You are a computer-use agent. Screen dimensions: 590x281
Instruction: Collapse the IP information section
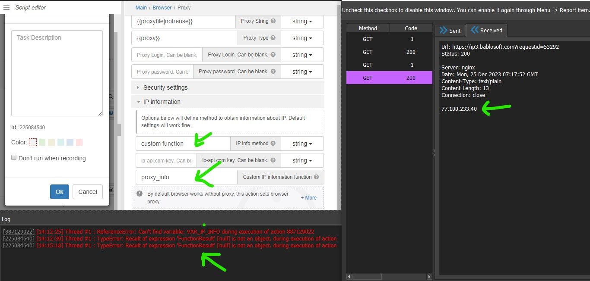tap(162, 102)
